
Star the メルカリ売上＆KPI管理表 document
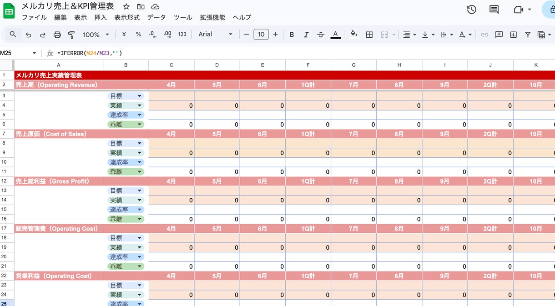pyautogui.click(x=126, y=7)
